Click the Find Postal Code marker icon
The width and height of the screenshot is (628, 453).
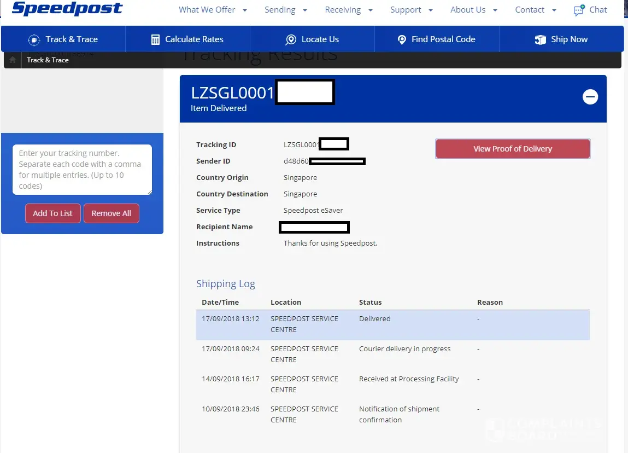tap(402, 39)
